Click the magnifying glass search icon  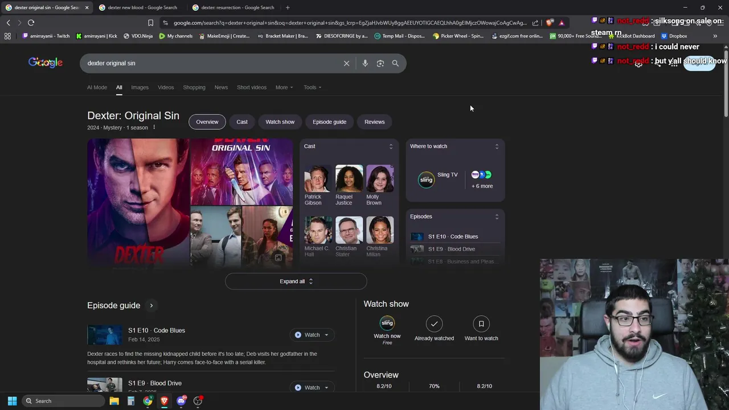pos(395,63)
